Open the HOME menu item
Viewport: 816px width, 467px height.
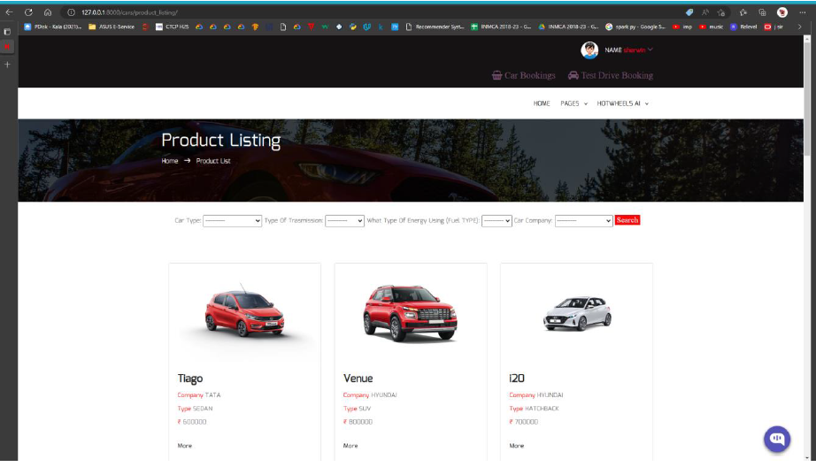click(x=542, y=103)
